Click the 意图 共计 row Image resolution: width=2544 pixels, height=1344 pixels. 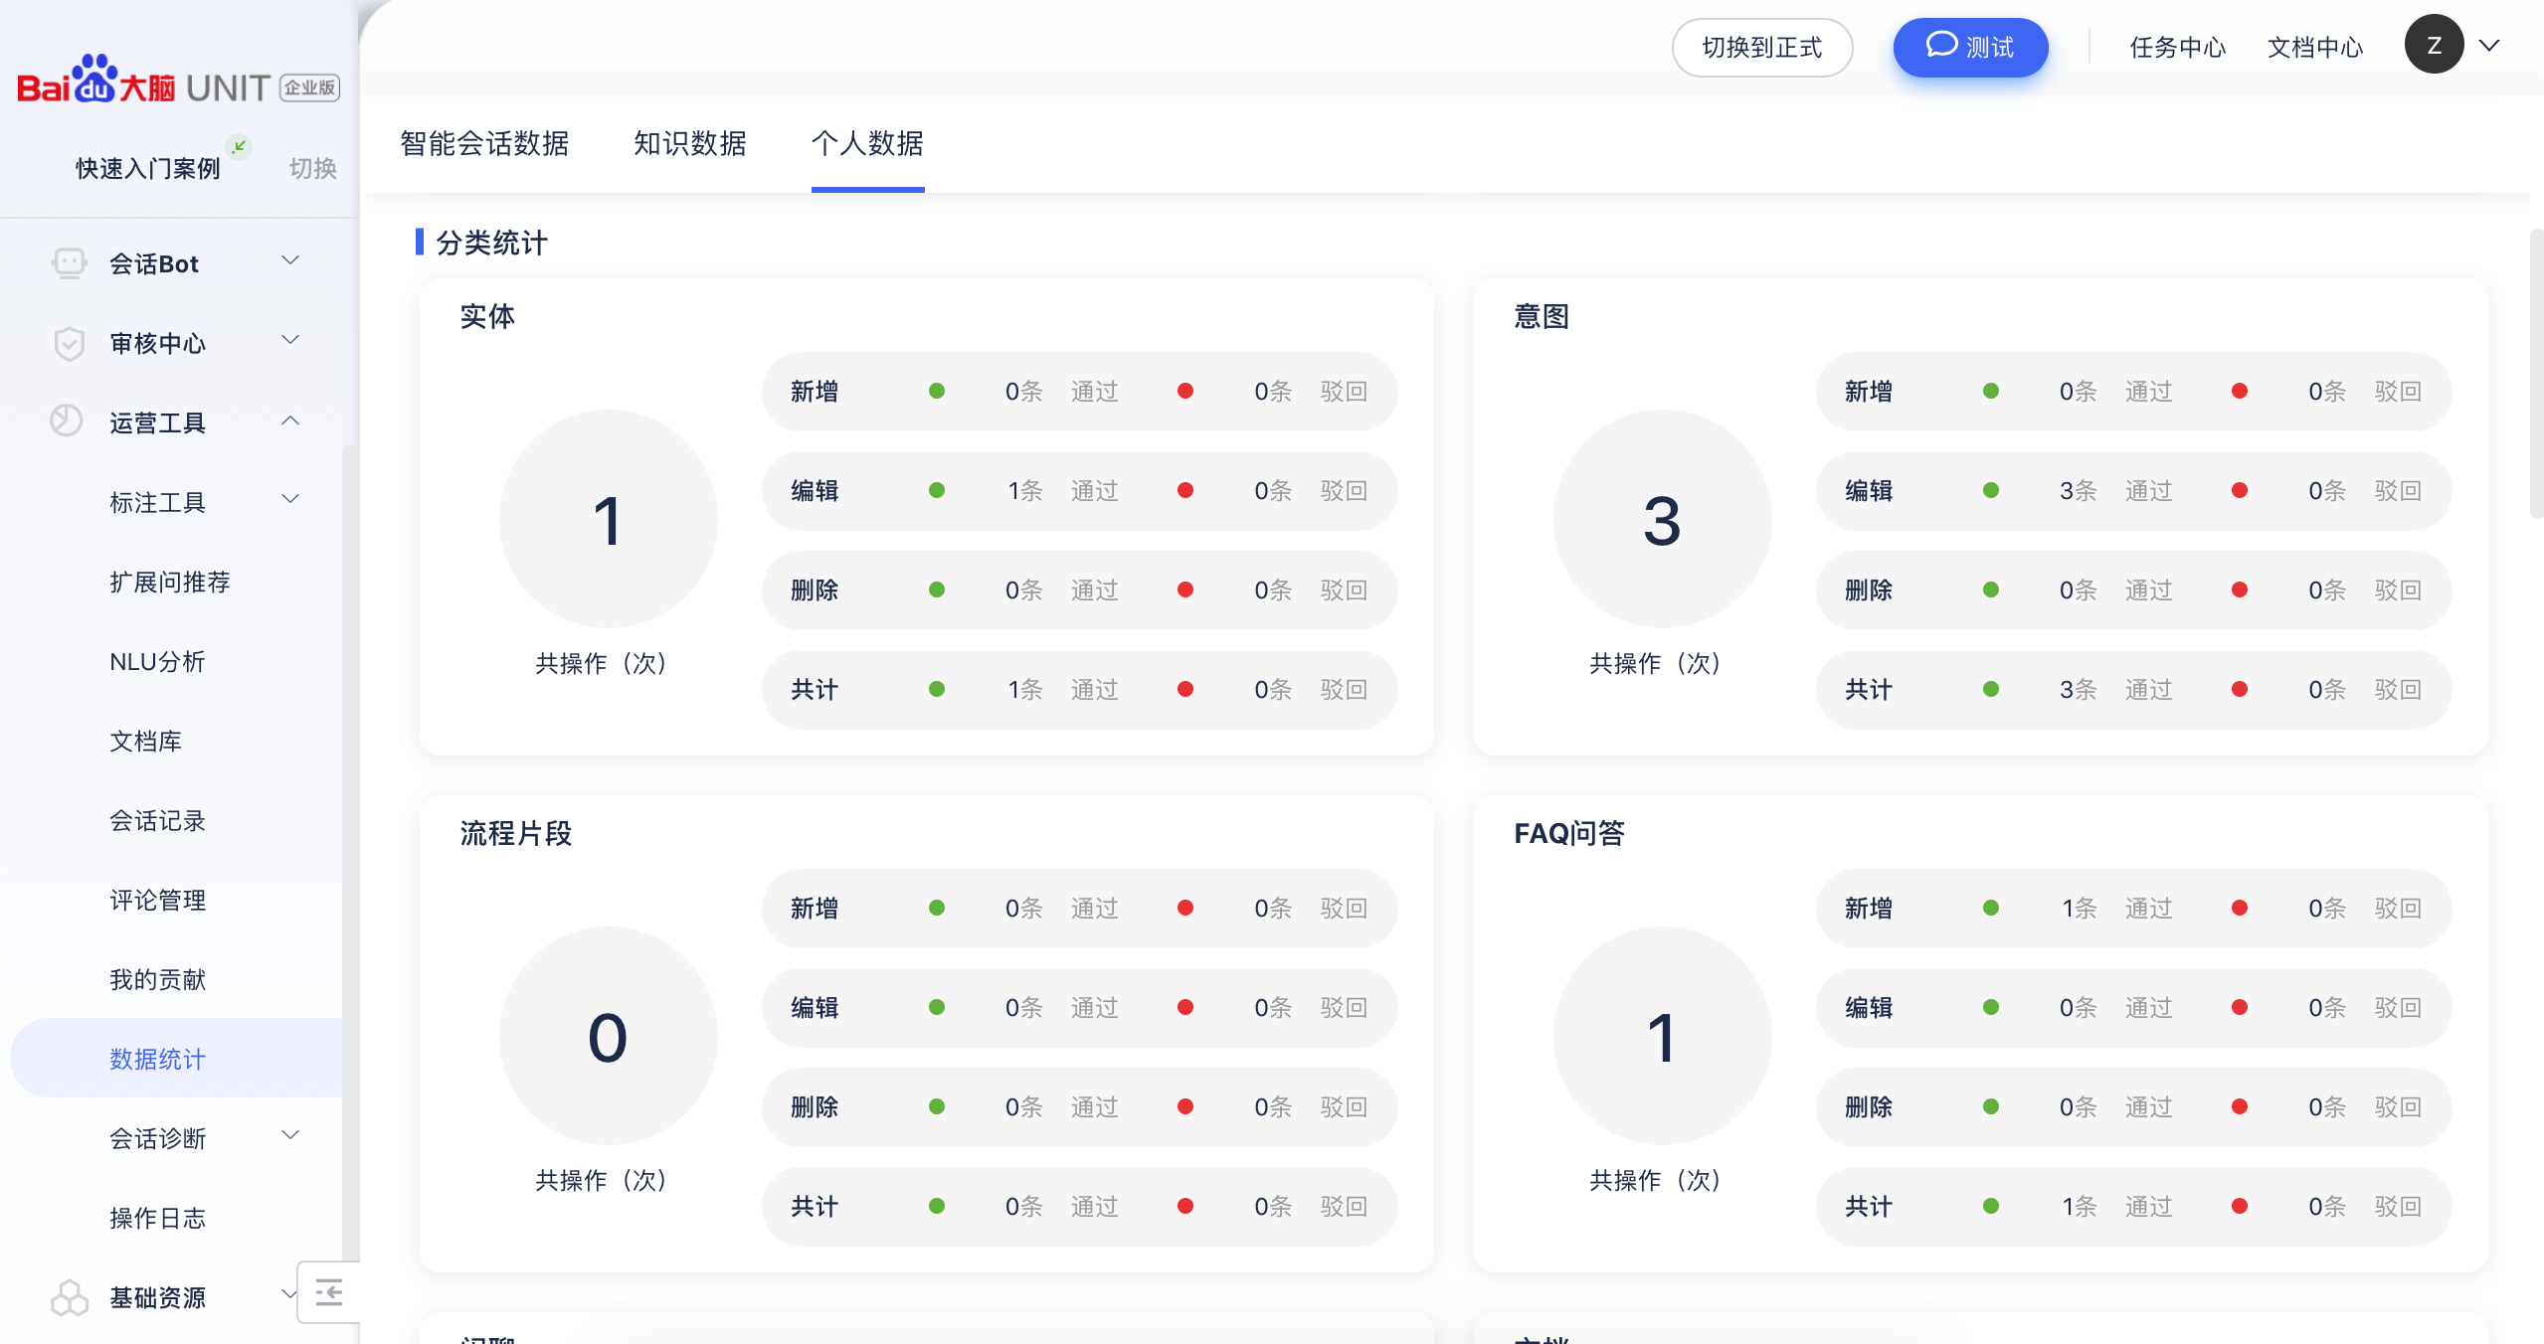click(2134, 690)
